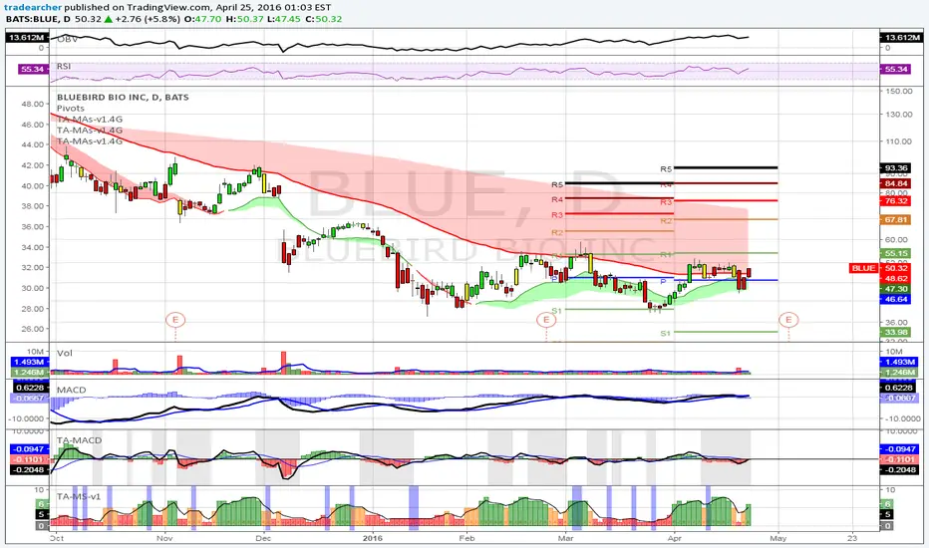
Task: Click the Apr date axis label
Action: tap(674, 538)
